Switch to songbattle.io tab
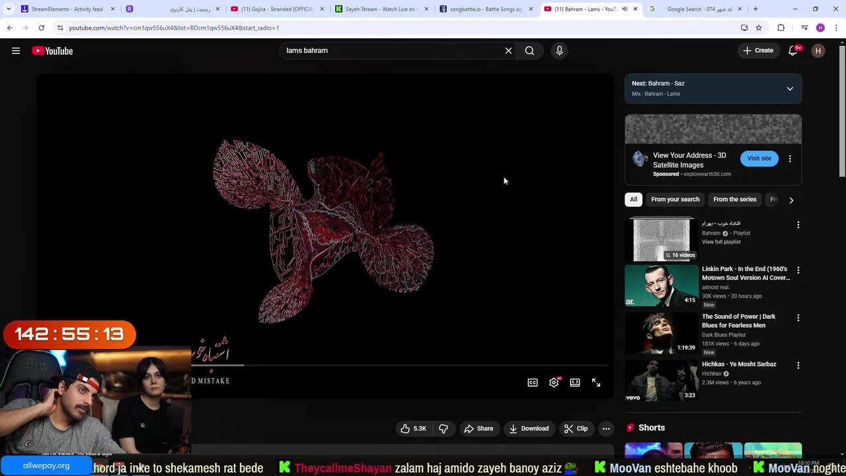This screenshot has height=476, width=846. click(x=486, y=9)
